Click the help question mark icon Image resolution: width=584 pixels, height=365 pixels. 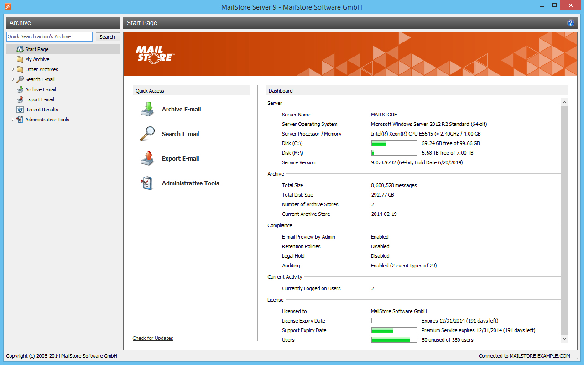[x=570, y=23]
